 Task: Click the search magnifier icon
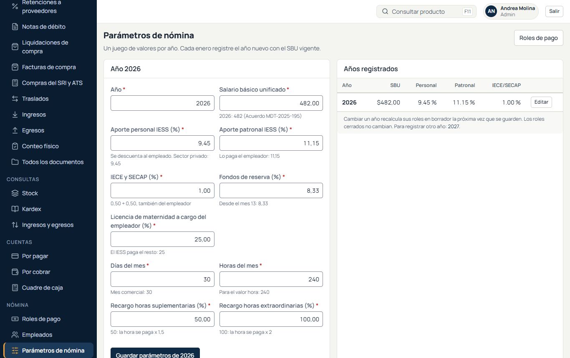(x=385, y=12)
